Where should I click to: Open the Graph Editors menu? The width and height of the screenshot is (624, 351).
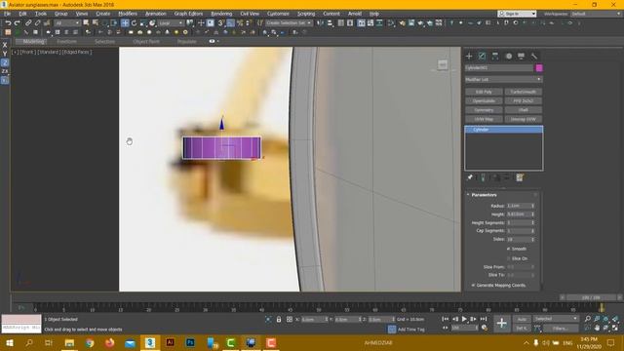tap(188, 14)
